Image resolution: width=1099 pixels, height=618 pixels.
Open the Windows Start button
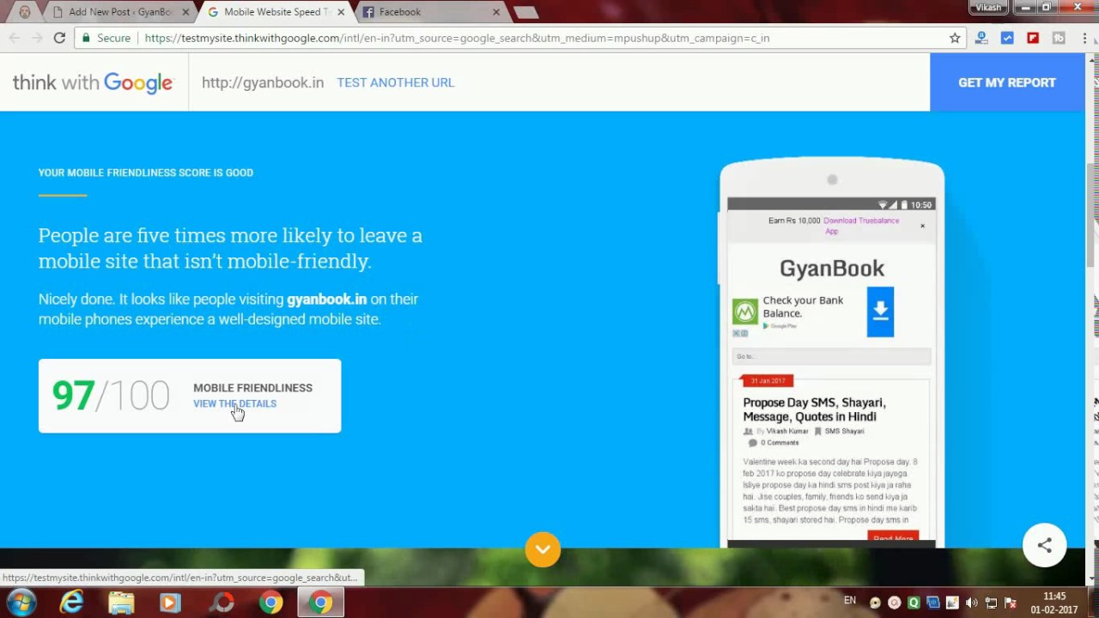tap(21, 603)
